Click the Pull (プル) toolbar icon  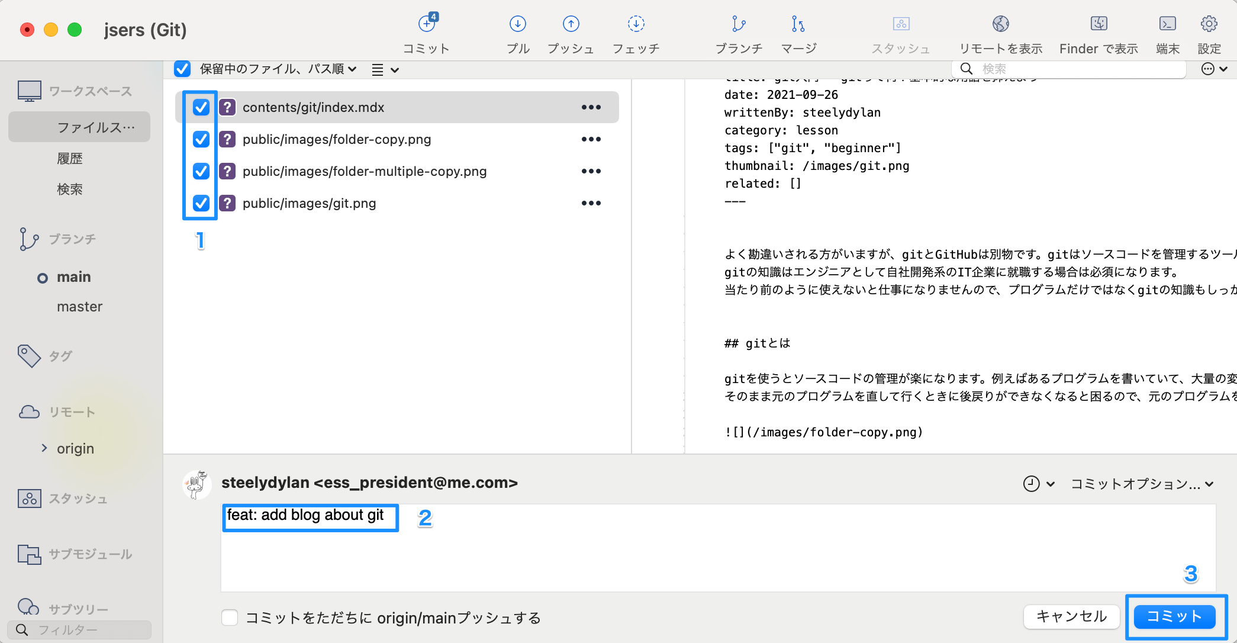coord(517,24)
